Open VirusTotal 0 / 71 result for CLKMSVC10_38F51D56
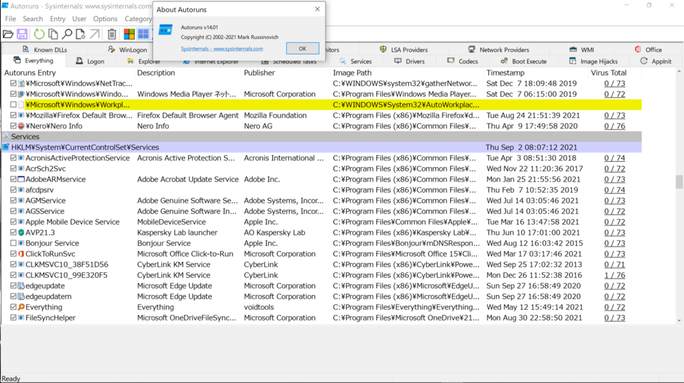The width and height of the screenshot is (684, 383). [614, 265]
